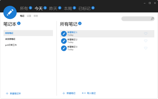This screenshot has width=158, height=99.
Task: Switch to the 今天 filter tab
Action: [x=39, y=8]
